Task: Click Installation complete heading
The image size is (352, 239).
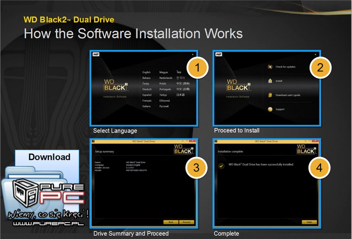Action: click(230, 152)
